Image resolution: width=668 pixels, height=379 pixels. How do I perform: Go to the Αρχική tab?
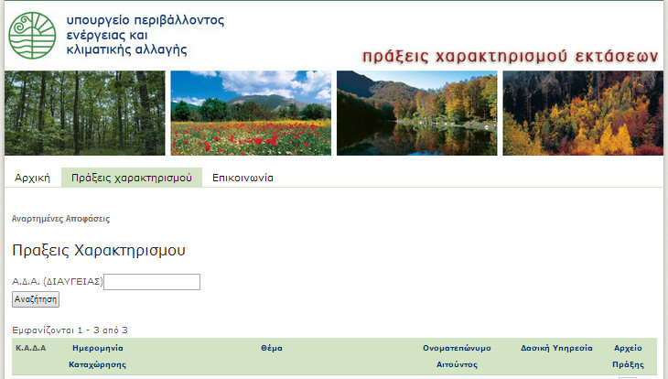[x=33, y=178]
